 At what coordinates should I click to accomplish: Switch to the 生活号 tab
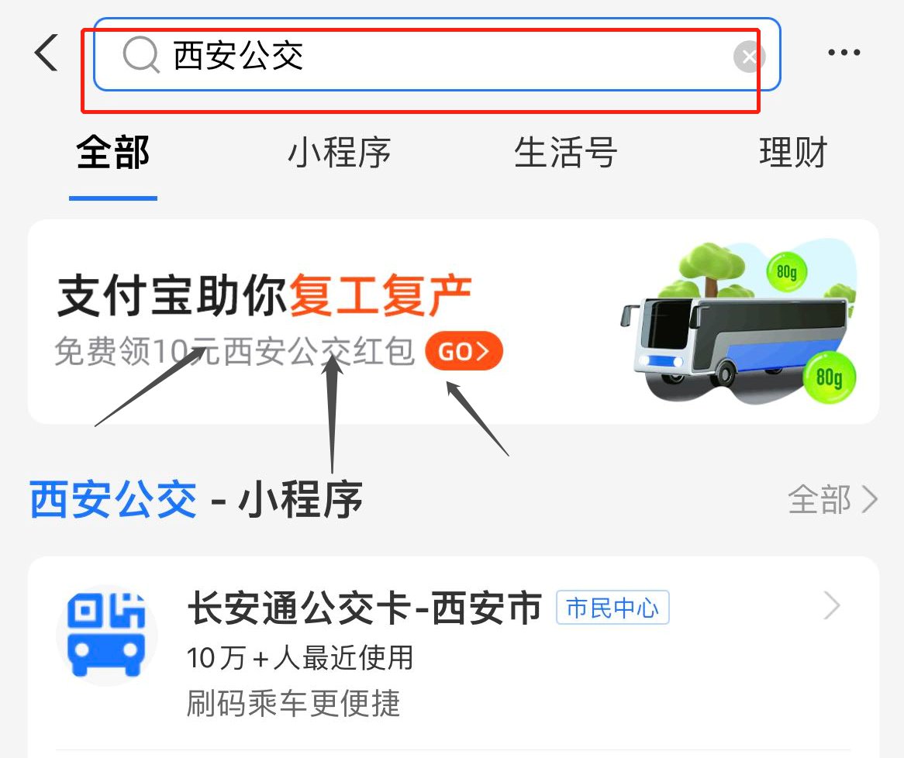point(565,153)
